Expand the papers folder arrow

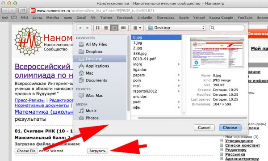pos(179,75)
